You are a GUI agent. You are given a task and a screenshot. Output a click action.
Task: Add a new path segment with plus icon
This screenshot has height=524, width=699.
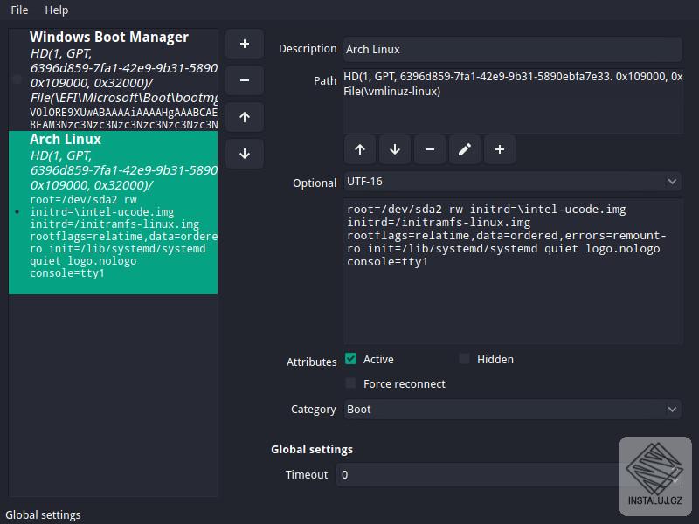tap(499, 149)
